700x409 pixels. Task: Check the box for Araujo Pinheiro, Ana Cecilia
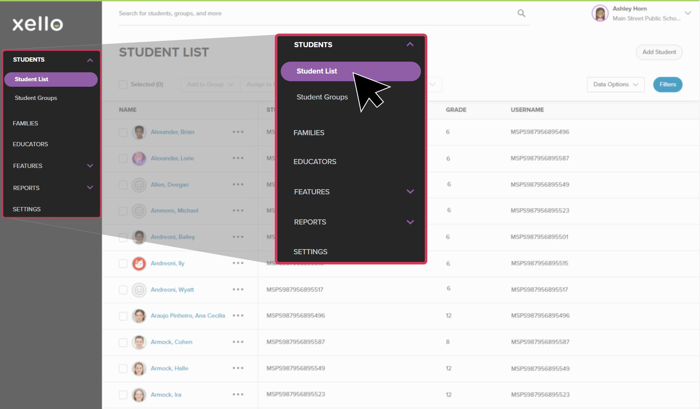click(123, 316)
